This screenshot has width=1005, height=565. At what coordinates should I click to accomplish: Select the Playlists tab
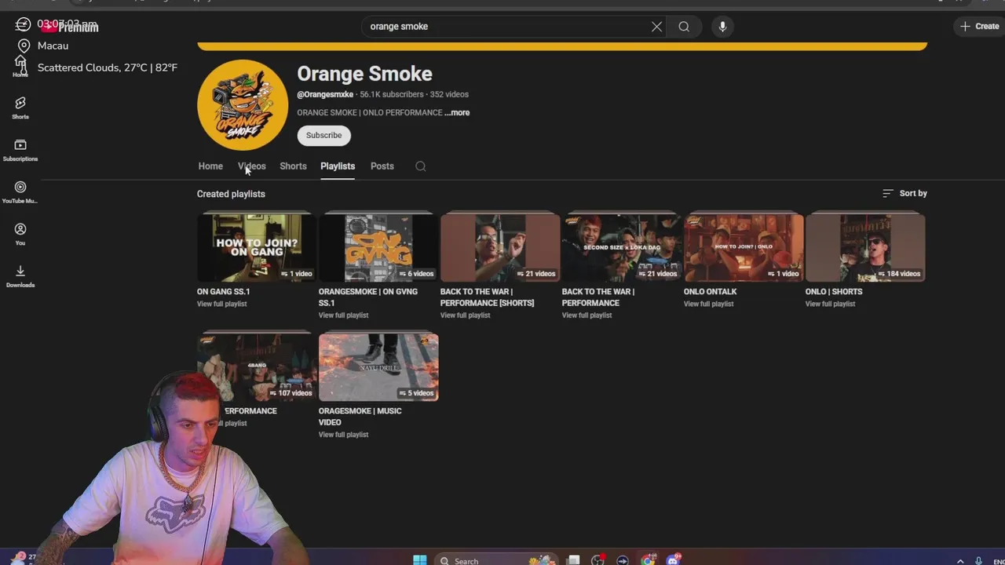click(338, 166)
